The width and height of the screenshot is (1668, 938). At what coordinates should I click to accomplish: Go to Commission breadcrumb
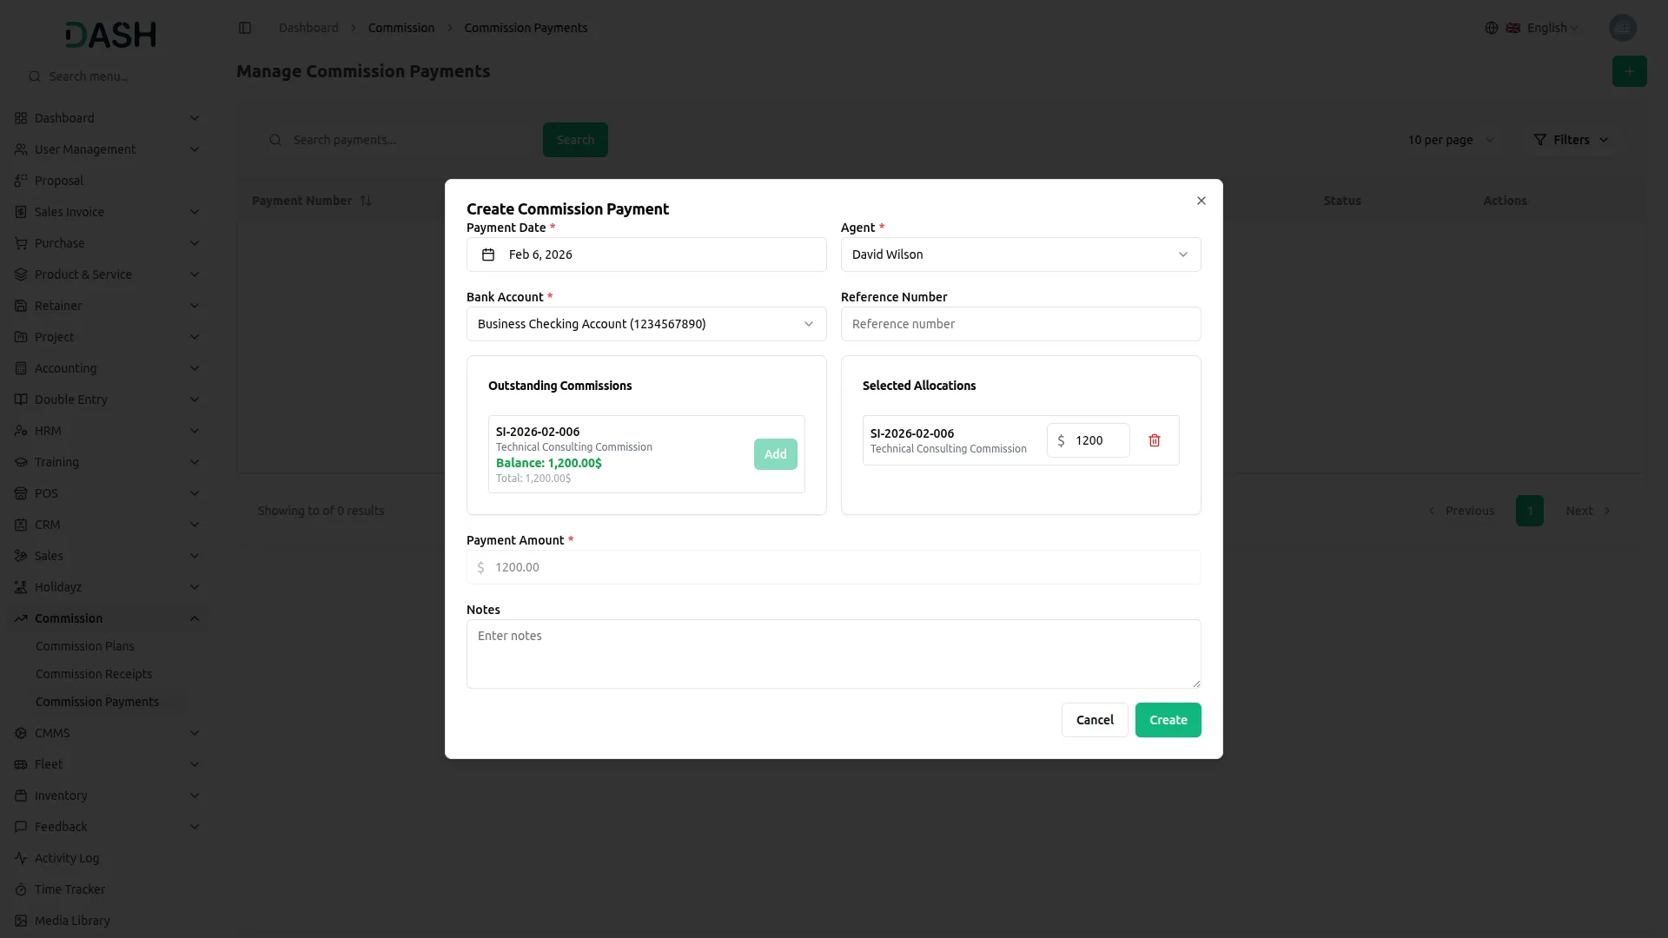pos(401,28)
